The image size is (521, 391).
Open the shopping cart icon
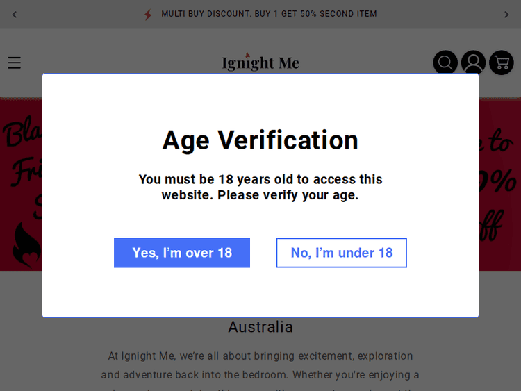[x=502, y=63]
